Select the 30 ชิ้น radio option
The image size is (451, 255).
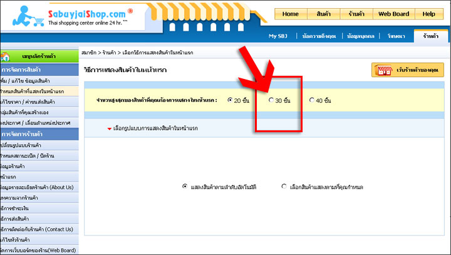click(x=271, y=100)
